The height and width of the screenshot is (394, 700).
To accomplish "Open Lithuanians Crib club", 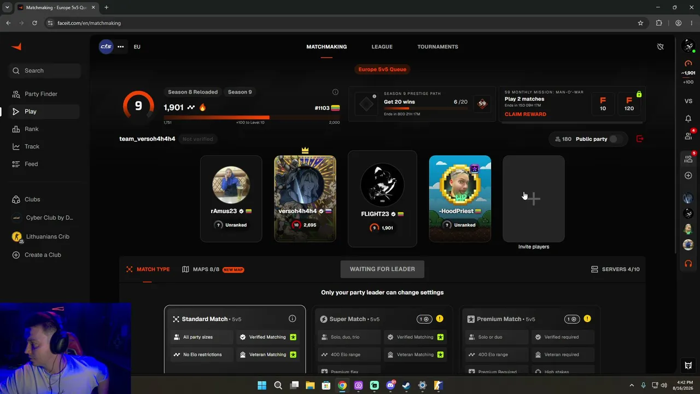I will pyautogui.click(x=45, y=237).
